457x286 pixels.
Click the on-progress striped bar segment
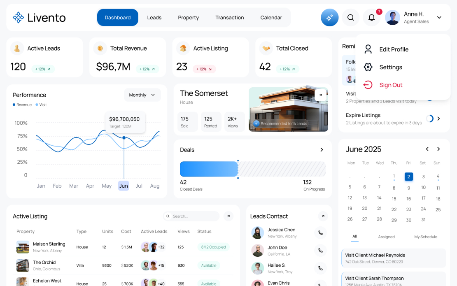pyautogui.click(x=282, y=169)
